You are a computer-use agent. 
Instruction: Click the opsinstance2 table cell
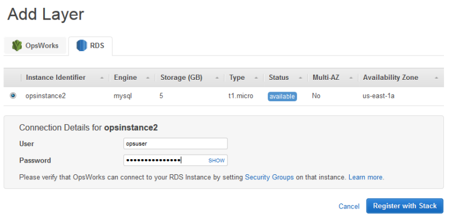pyautogui.click(x=45, y=96)
